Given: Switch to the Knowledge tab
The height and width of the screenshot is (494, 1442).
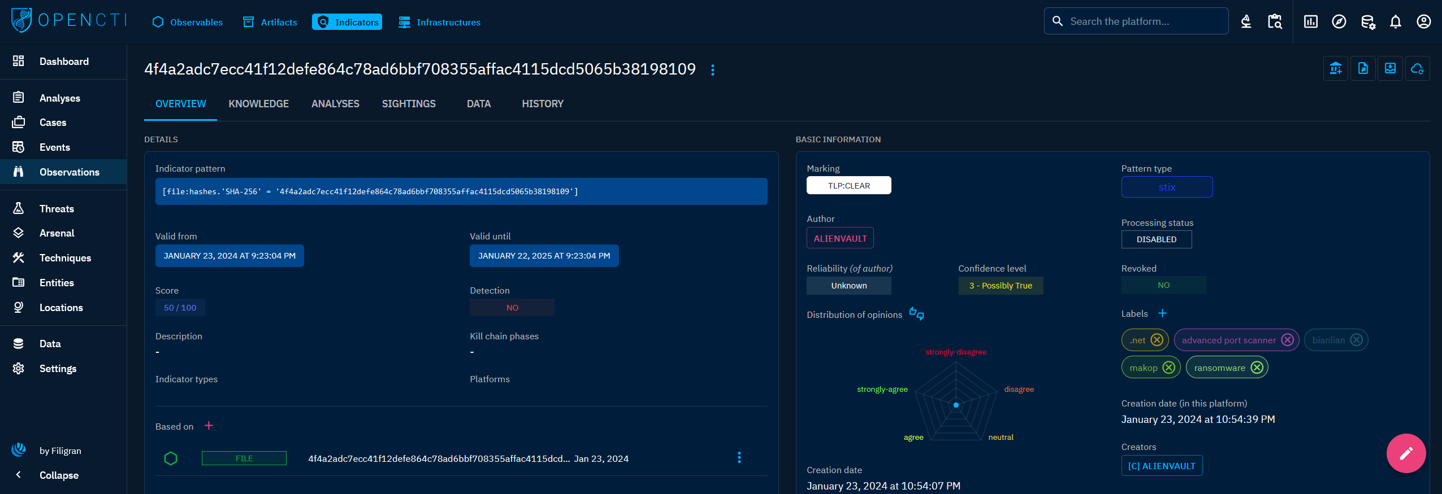Looking at the screenshot, I should 258,104.
